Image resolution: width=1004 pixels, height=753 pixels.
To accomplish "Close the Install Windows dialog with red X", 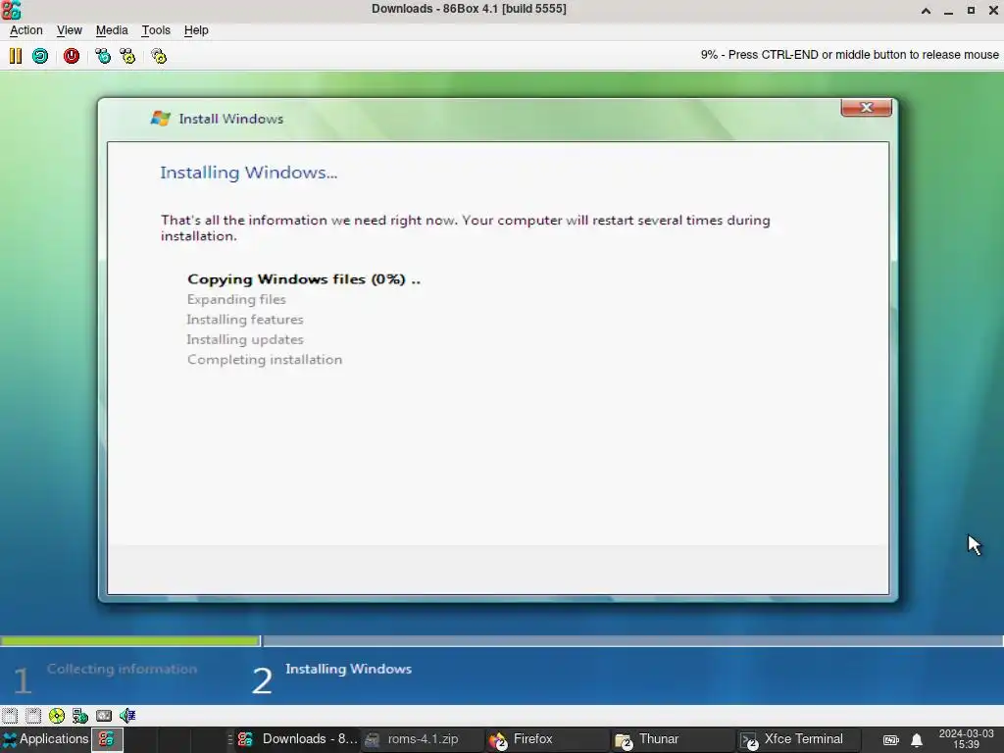I will [x=867, y=108].
